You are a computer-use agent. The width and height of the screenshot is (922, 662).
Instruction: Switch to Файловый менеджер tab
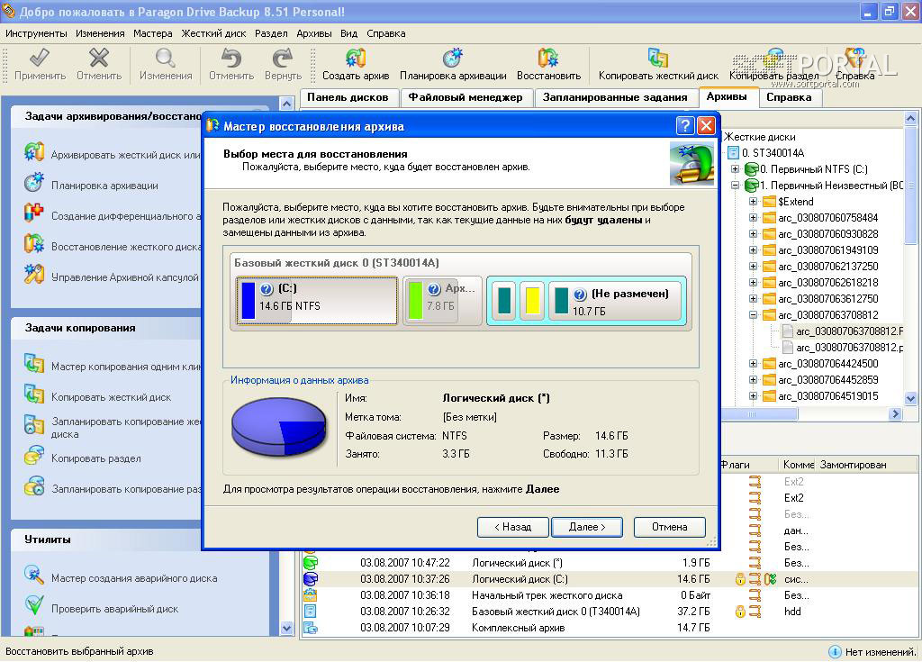(x=466, y=97)
